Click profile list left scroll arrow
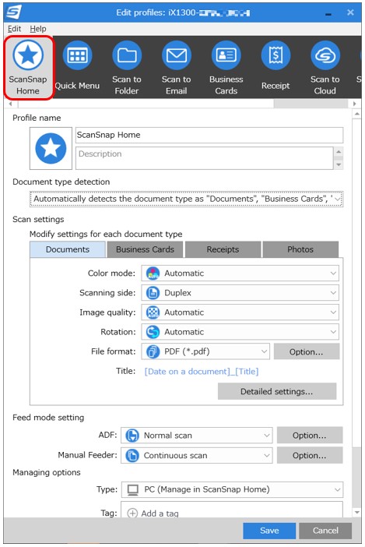Screen dimensions: 365x547 pos(11,104)
